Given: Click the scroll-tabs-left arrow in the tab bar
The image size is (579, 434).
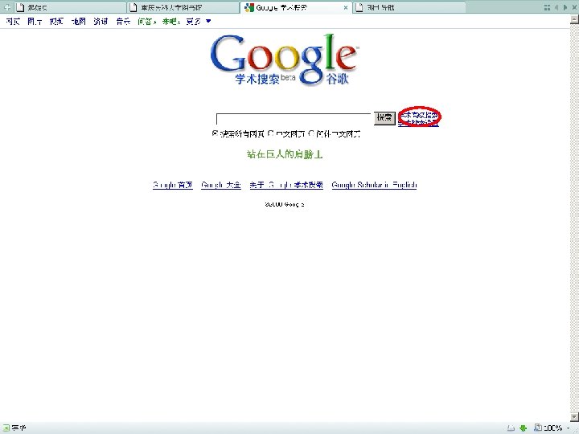Looking at the screenshot, I should 556,7.
